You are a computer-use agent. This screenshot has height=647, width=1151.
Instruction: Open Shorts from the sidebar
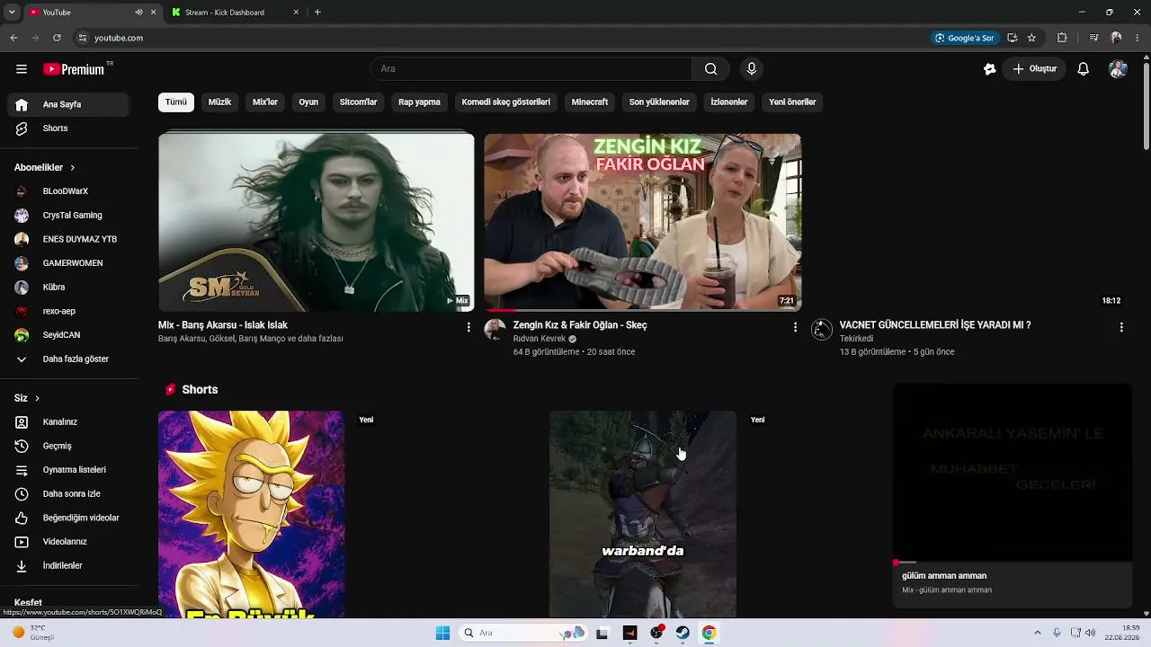coord(68,129)
